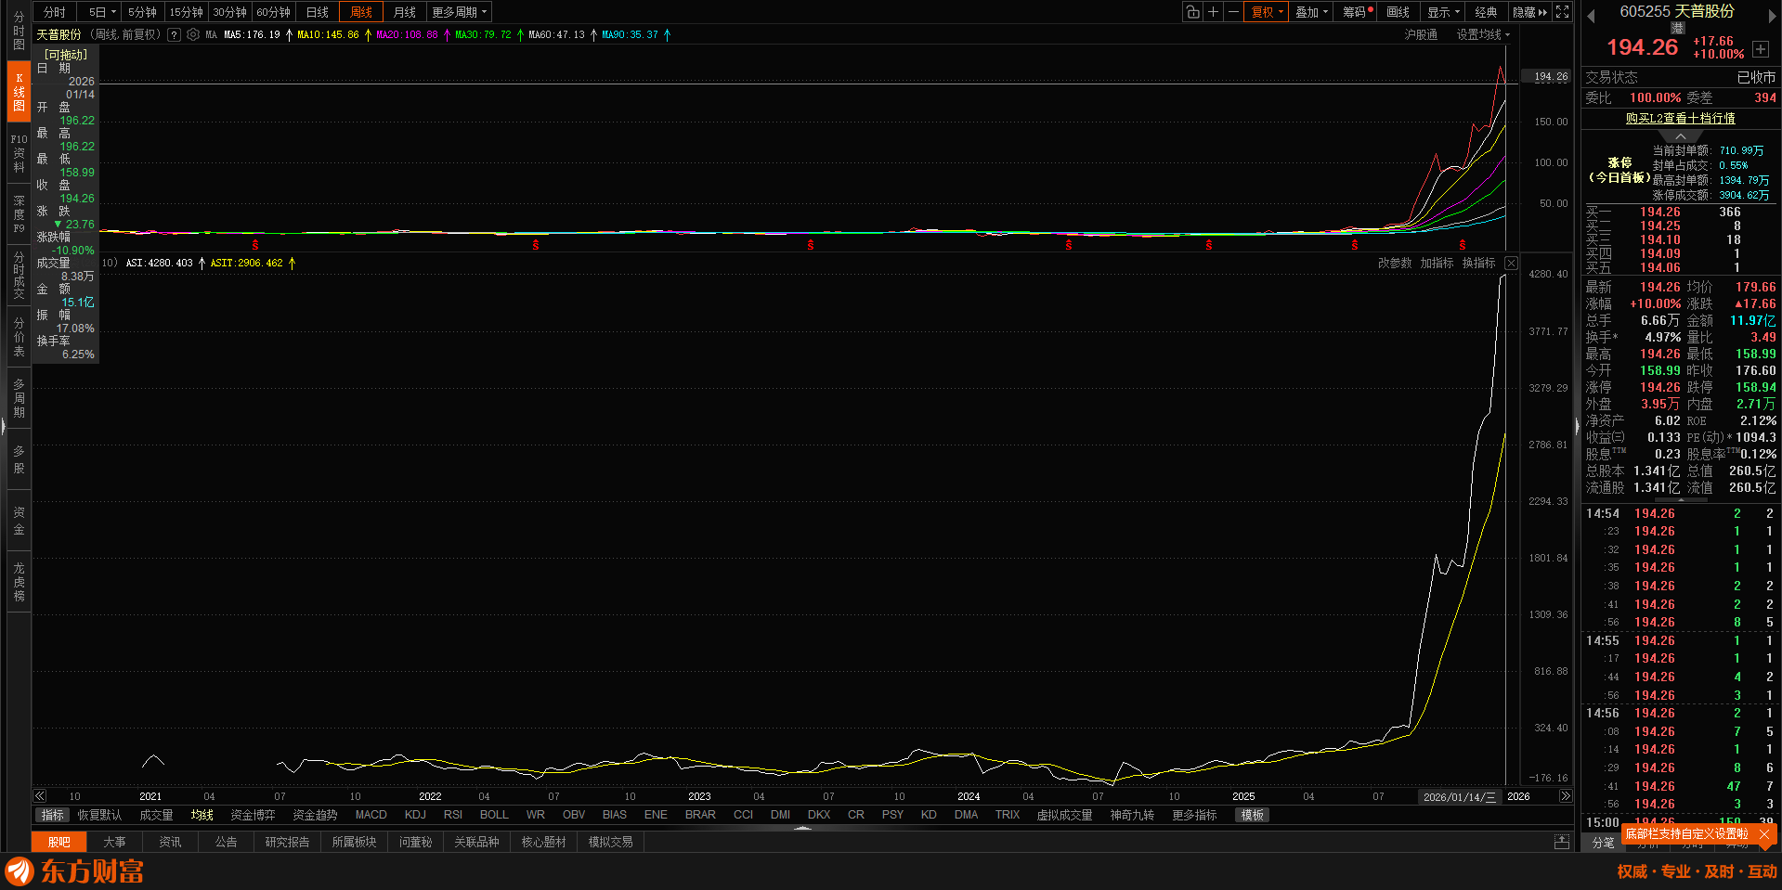Click the 港 badge under stock name
Image resolution: width=1782 pixels, height=890 pixels.
(1677, 29)
